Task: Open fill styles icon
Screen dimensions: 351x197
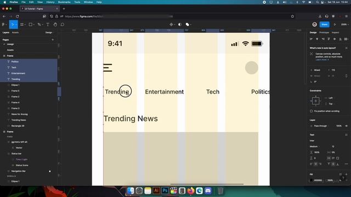Action: (x=341, y=174)
